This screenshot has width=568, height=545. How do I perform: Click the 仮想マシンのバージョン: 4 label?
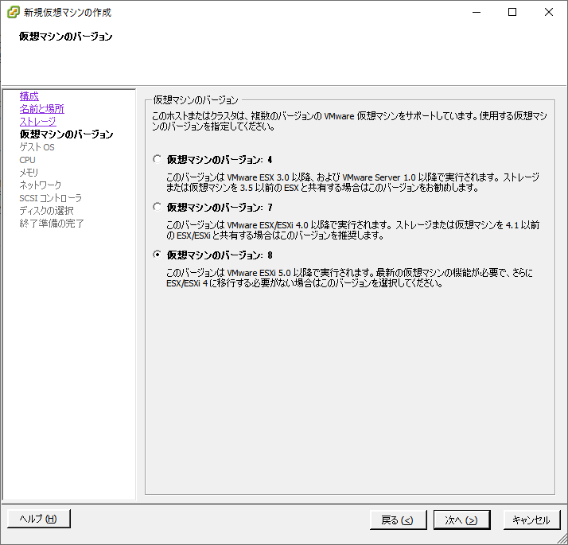tap(220, 159)
